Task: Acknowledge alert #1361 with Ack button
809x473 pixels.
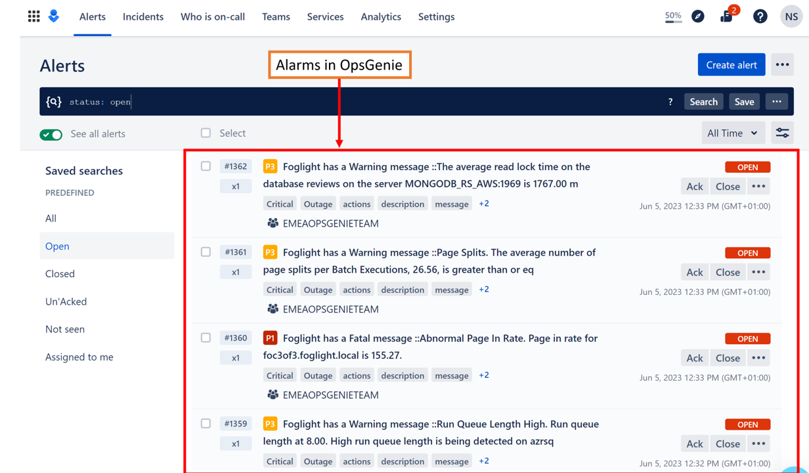Action: (694, 272)
